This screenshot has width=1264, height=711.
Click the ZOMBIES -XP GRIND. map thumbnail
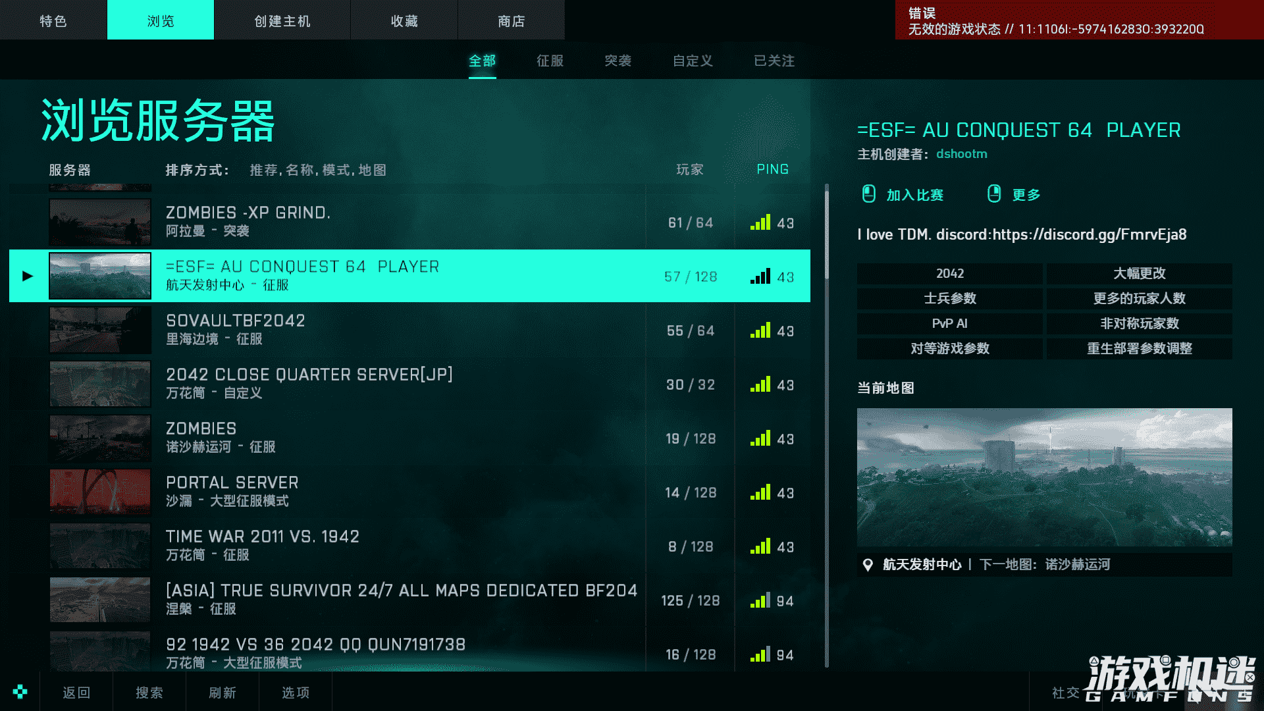(100, 223)
